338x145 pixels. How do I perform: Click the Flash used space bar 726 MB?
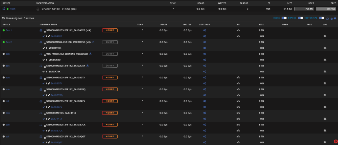pyautogui.click(x=304, y=9)
